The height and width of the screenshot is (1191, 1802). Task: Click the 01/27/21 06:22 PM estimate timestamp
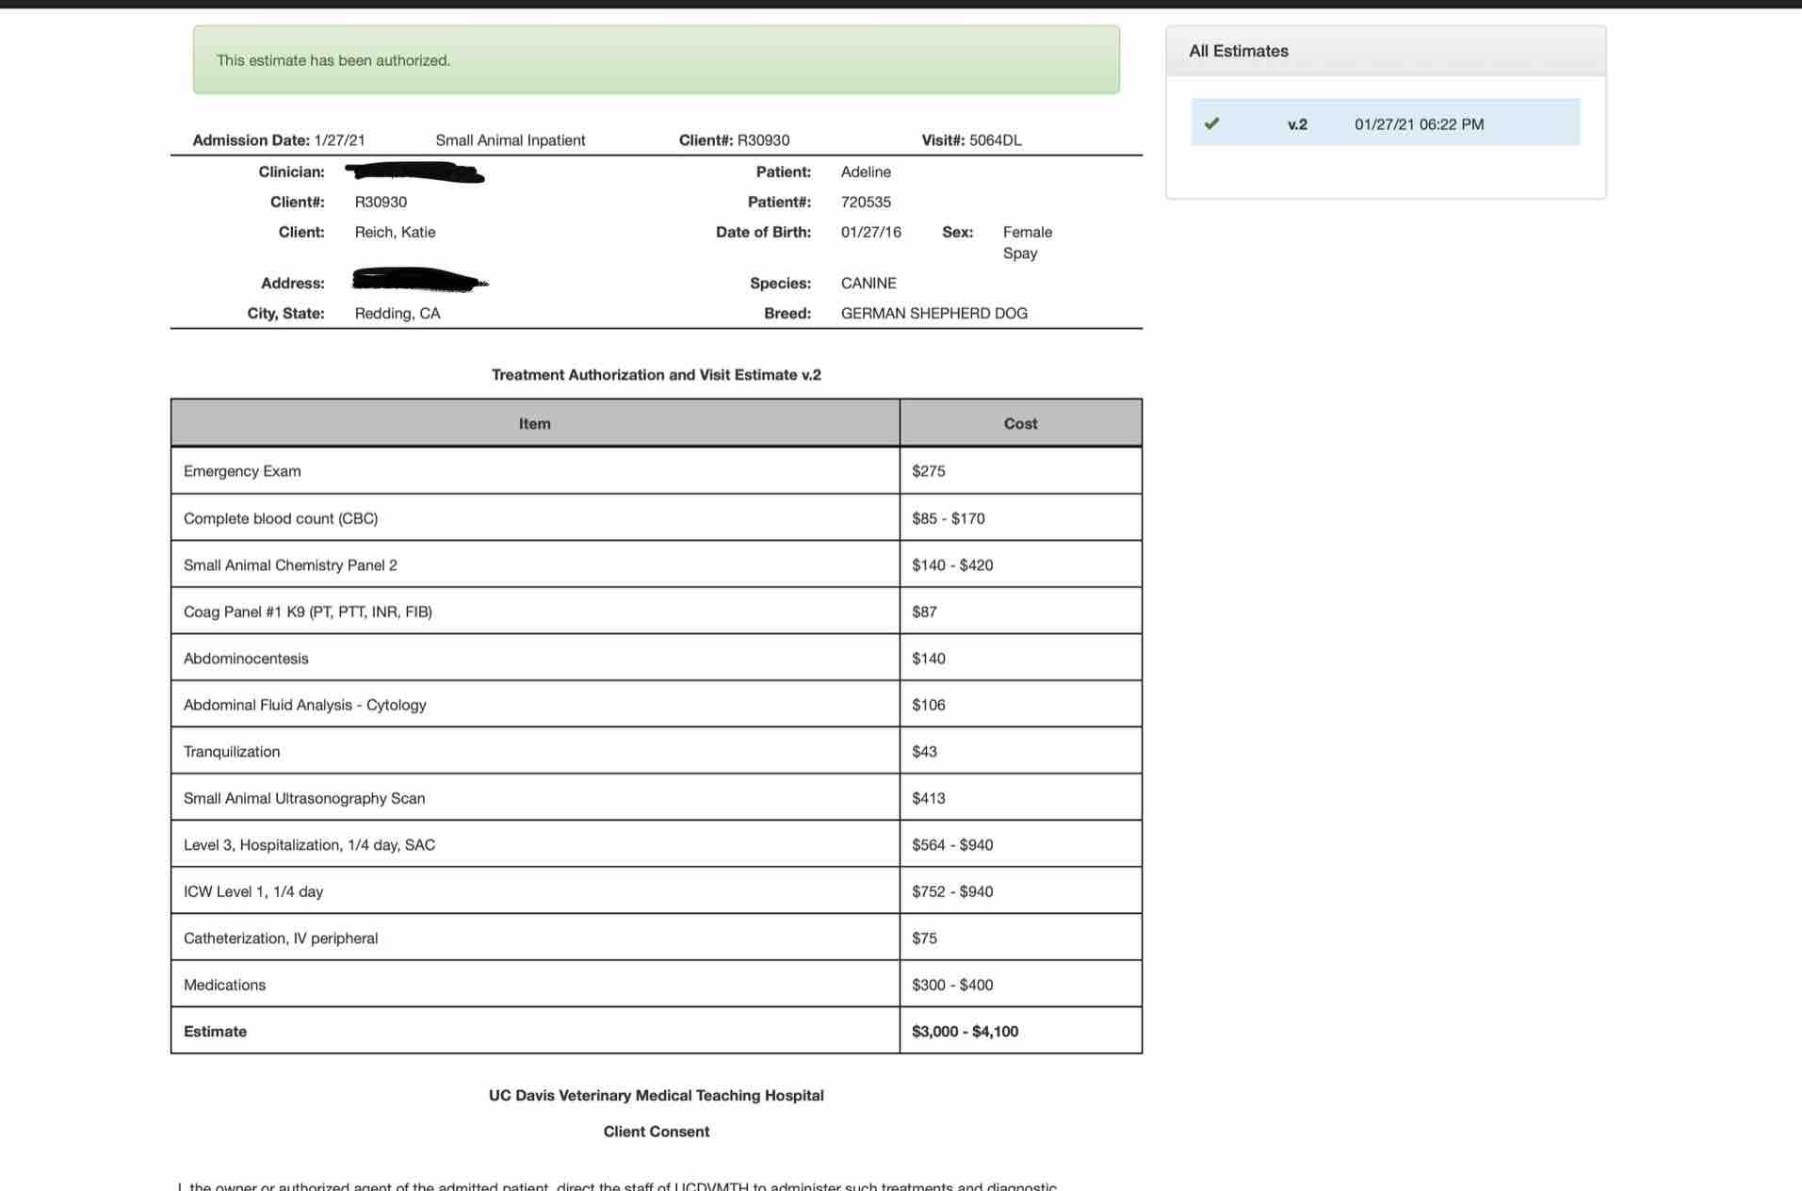(1419, 124)
